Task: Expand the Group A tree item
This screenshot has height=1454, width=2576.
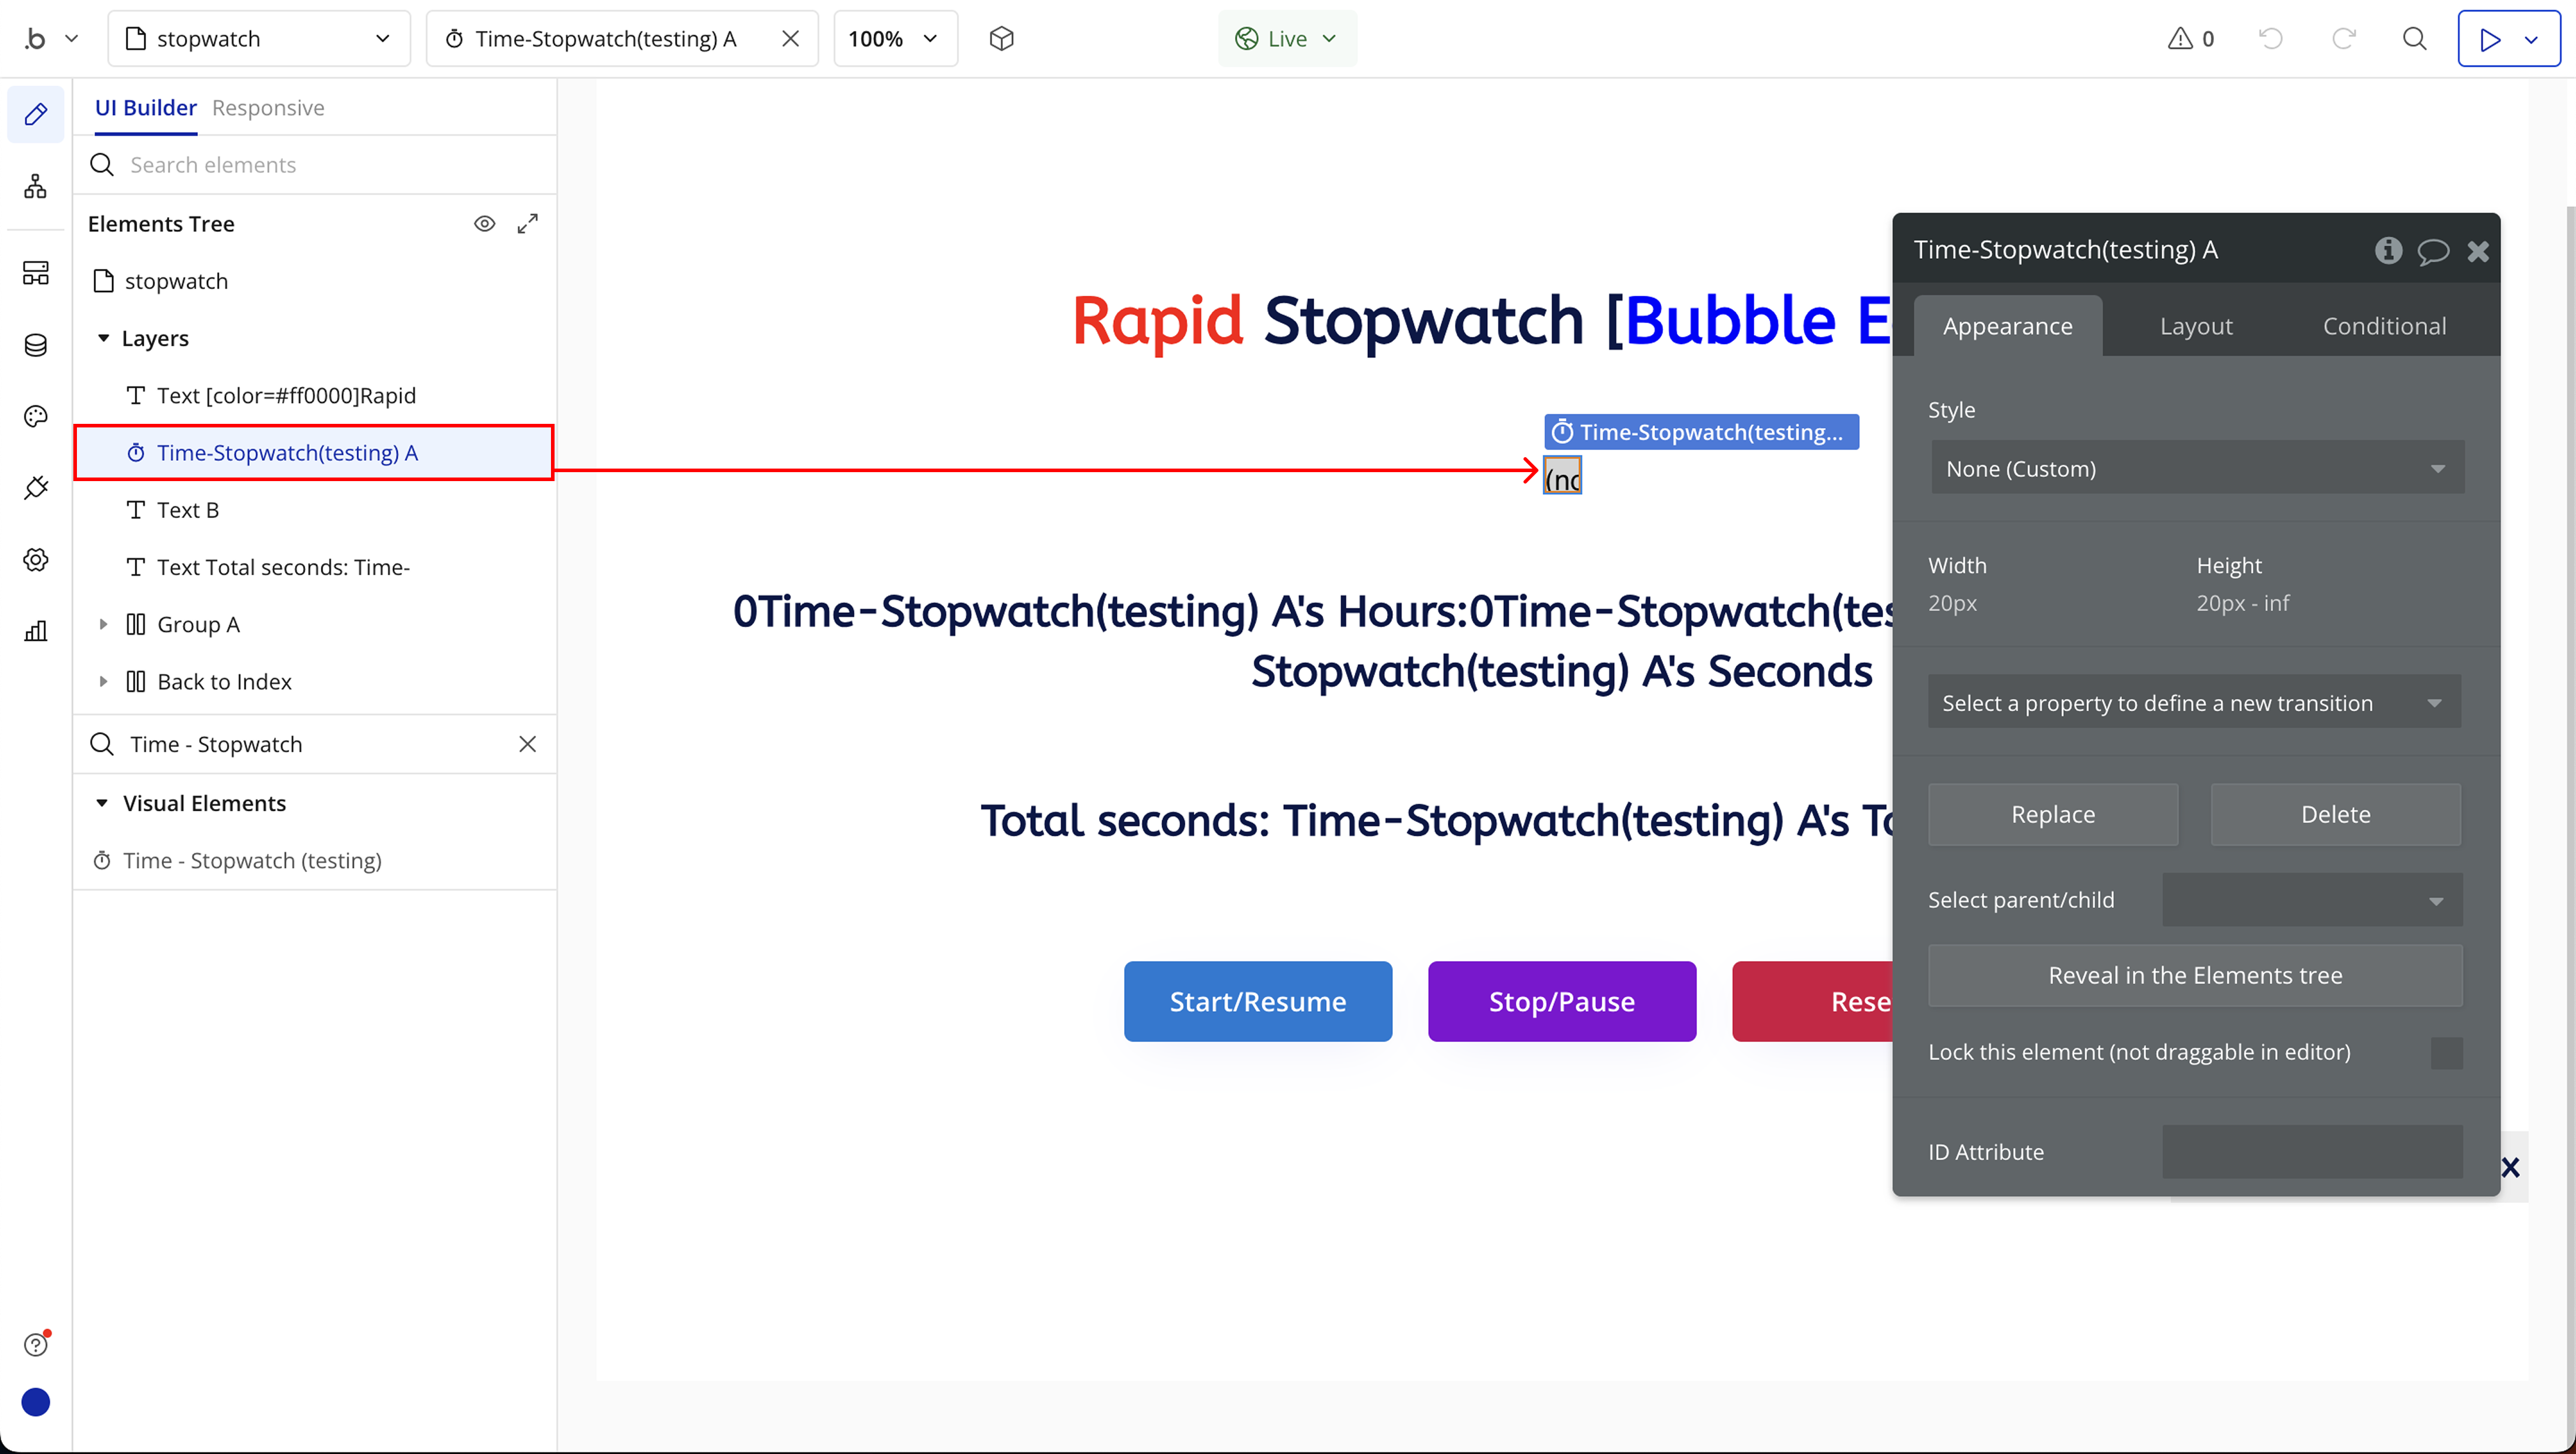Action: 103,624
